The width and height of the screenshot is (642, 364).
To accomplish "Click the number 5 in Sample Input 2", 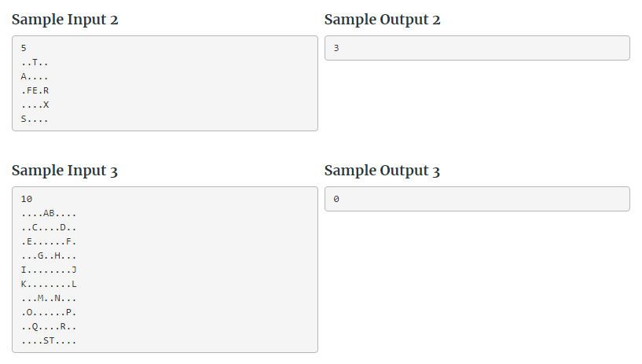I will 24,48.
